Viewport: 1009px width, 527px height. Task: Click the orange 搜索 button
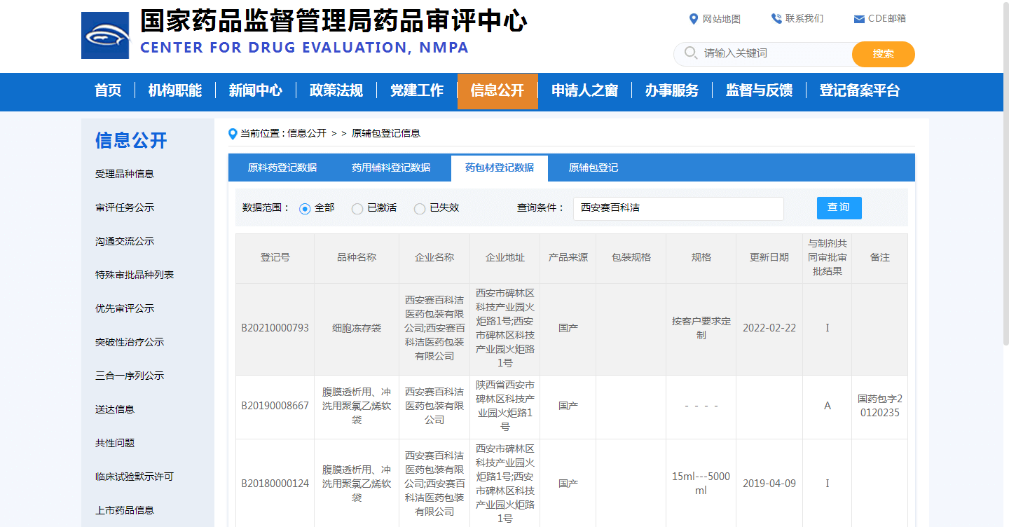point(884,54)
